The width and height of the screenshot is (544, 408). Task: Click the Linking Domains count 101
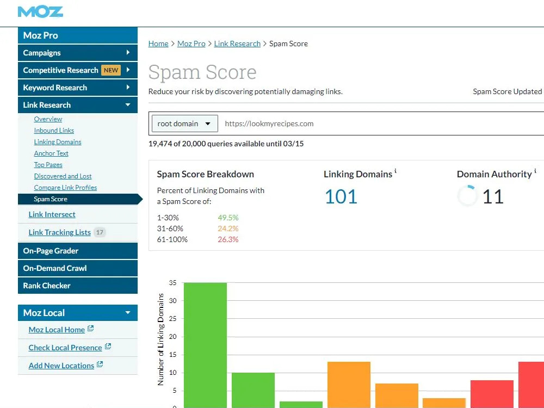[x=341, y=197]
